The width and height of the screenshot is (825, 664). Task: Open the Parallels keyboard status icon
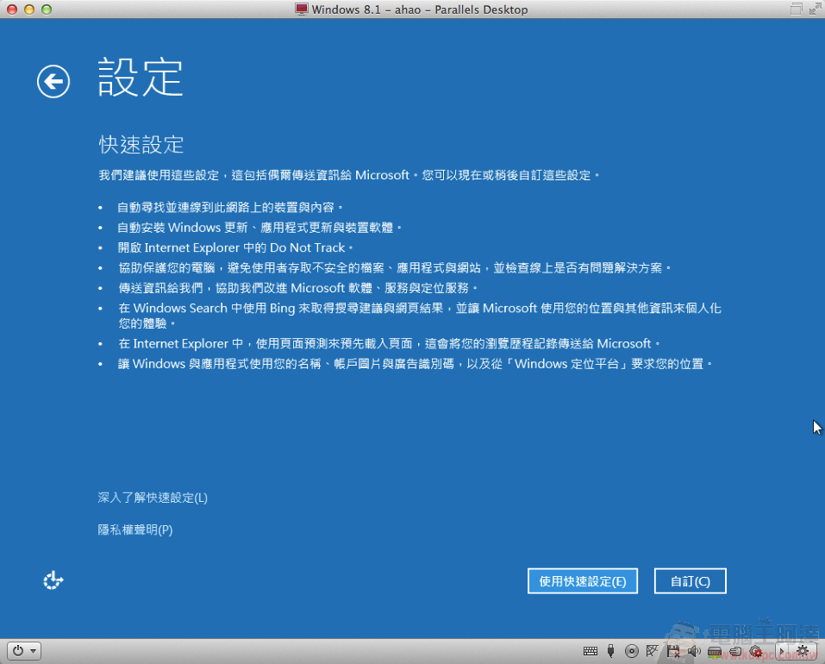click(591, 651)
